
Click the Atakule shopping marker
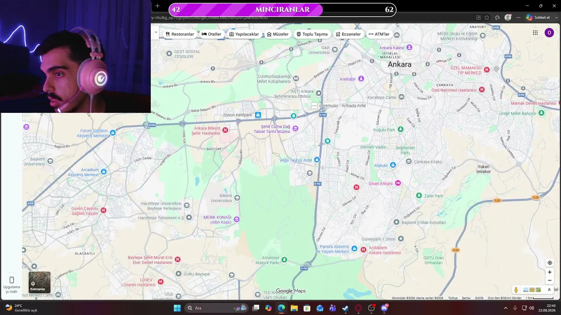click(x=393, y=165)
